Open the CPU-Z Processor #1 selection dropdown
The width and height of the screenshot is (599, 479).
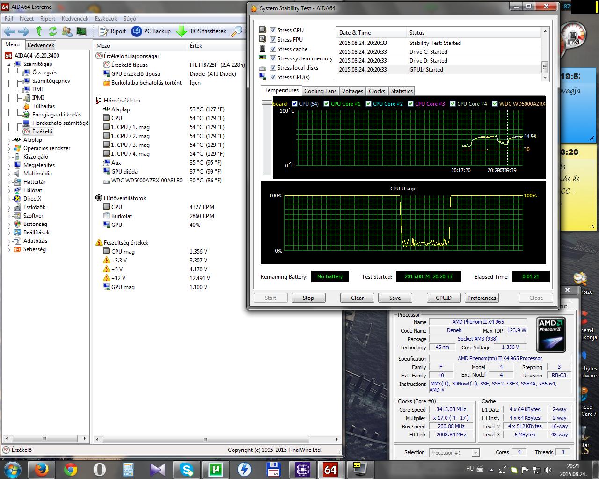tap(454, 452)
